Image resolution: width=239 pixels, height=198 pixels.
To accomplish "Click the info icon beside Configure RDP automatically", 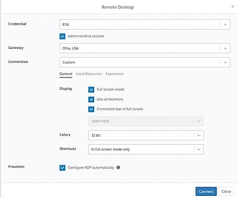I will click(x=118, y=167).
